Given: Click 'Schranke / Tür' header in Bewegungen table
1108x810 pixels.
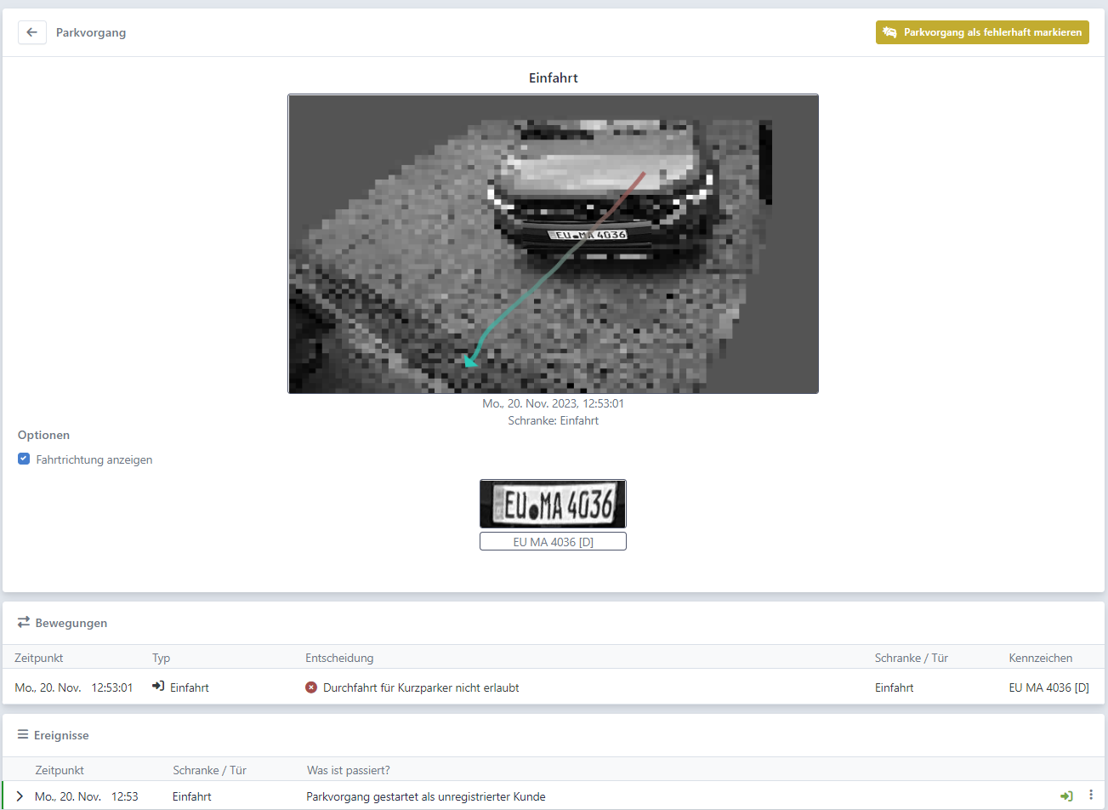Looking at the screenshot, I should (912, 658).
